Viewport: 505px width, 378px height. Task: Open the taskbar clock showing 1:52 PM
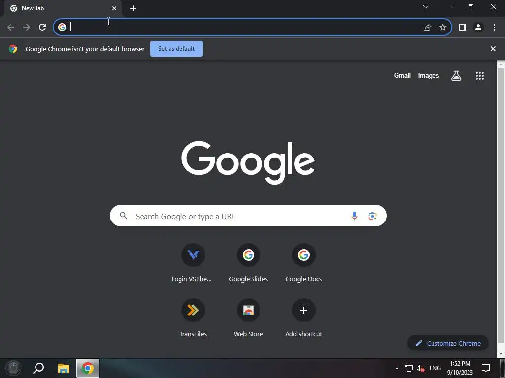[460, 368]
